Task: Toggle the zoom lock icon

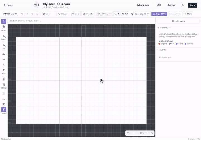Action: point(128,133)
